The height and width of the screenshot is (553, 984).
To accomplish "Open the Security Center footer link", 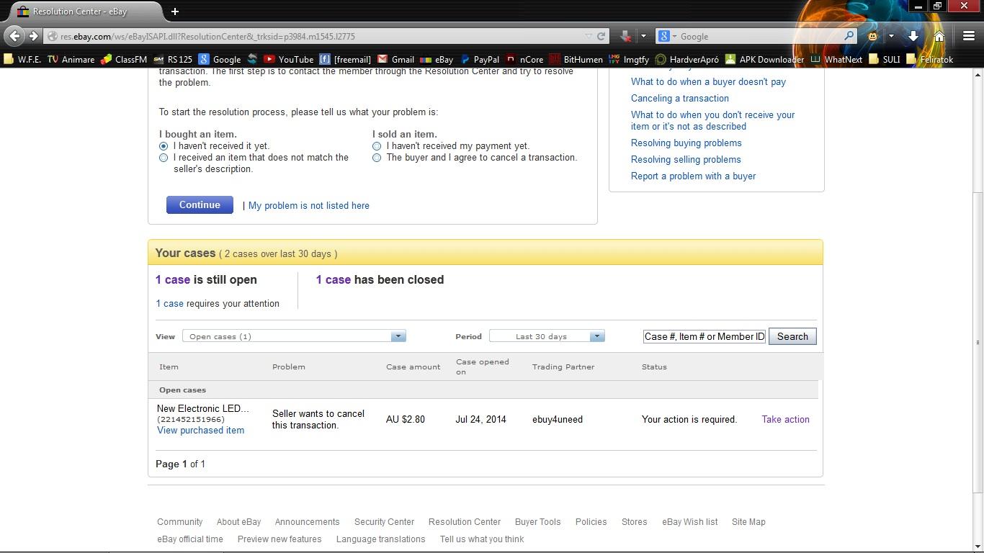I will click(384, 521).
